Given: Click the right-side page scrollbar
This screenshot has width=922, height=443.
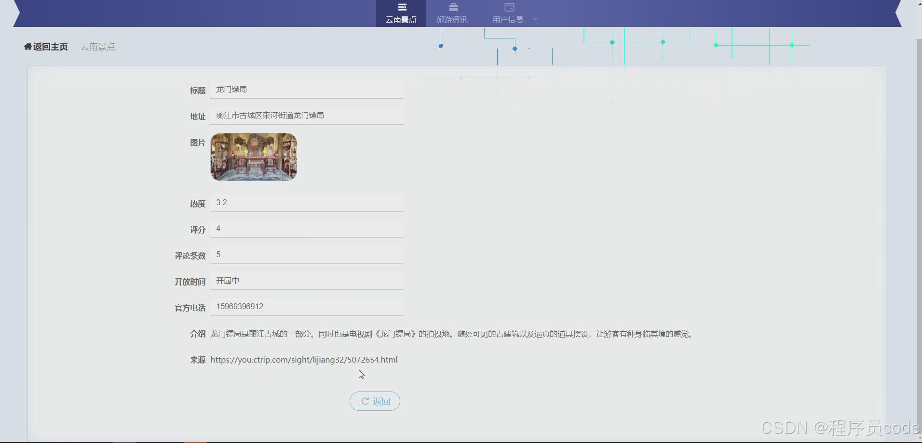Looking at the screenshot, I should (x=917, y=217).
